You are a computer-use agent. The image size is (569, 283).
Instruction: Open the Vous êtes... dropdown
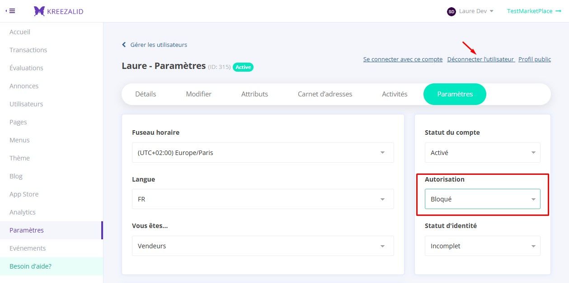point(263,246)
